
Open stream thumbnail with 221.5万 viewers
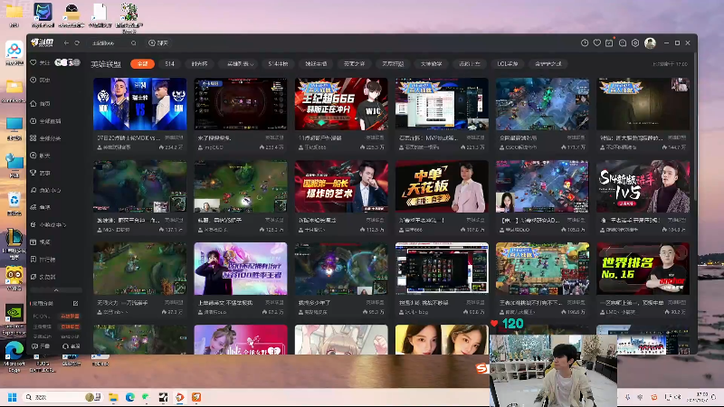coord(442,104)
